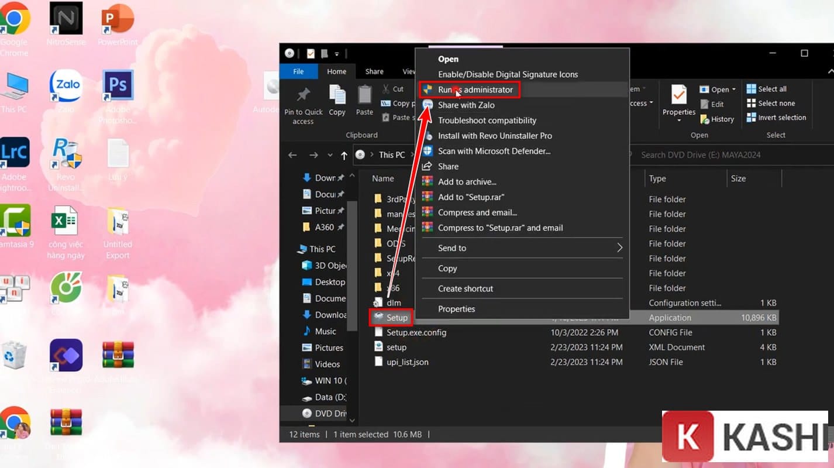Click the Type column header
Image resolution: width=834 pixels, height=468 pixels.
[657, 178]
